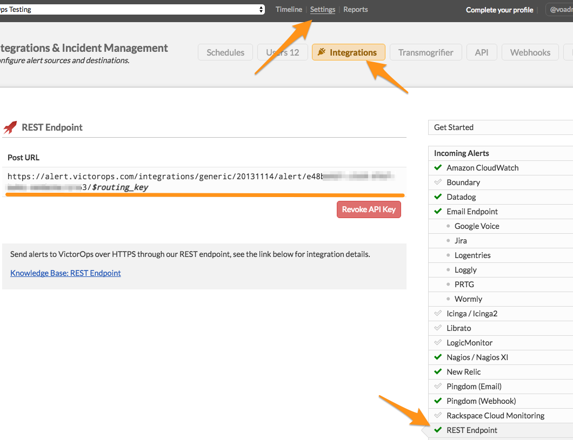Click the grey check next to Icinga
Viewport: 573px width, 440px height.
coord(438,313)
